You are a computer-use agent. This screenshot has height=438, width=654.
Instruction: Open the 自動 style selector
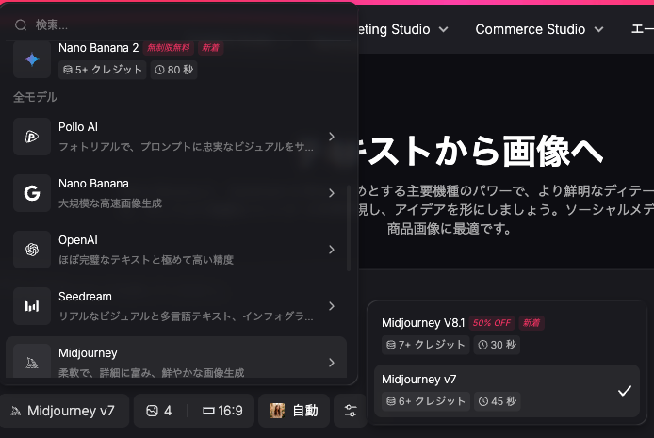pos(294,411)
